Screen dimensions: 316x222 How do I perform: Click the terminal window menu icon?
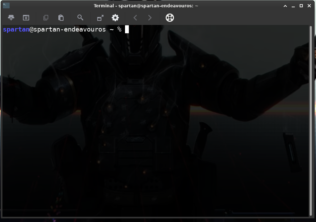click(x=6, y=6)
